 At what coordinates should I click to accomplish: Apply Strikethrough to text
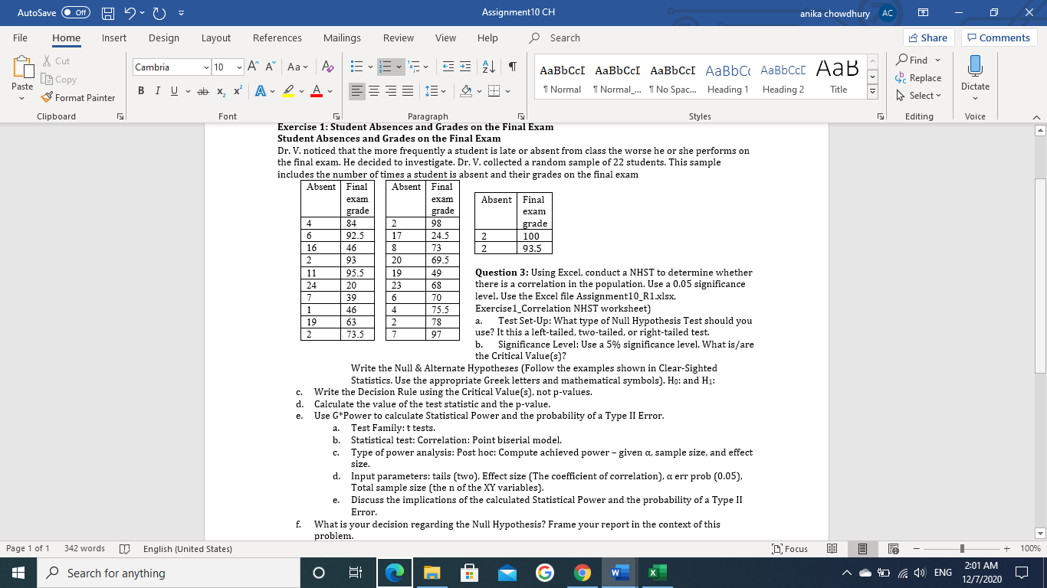point(203,90)
